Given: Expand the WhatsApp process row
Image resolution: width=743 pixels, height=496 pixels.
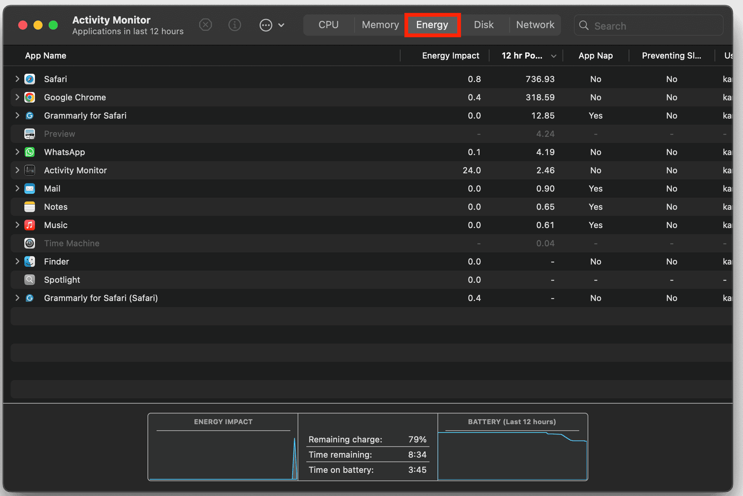Looking at the screenshot, I should [x=17, y=152].
